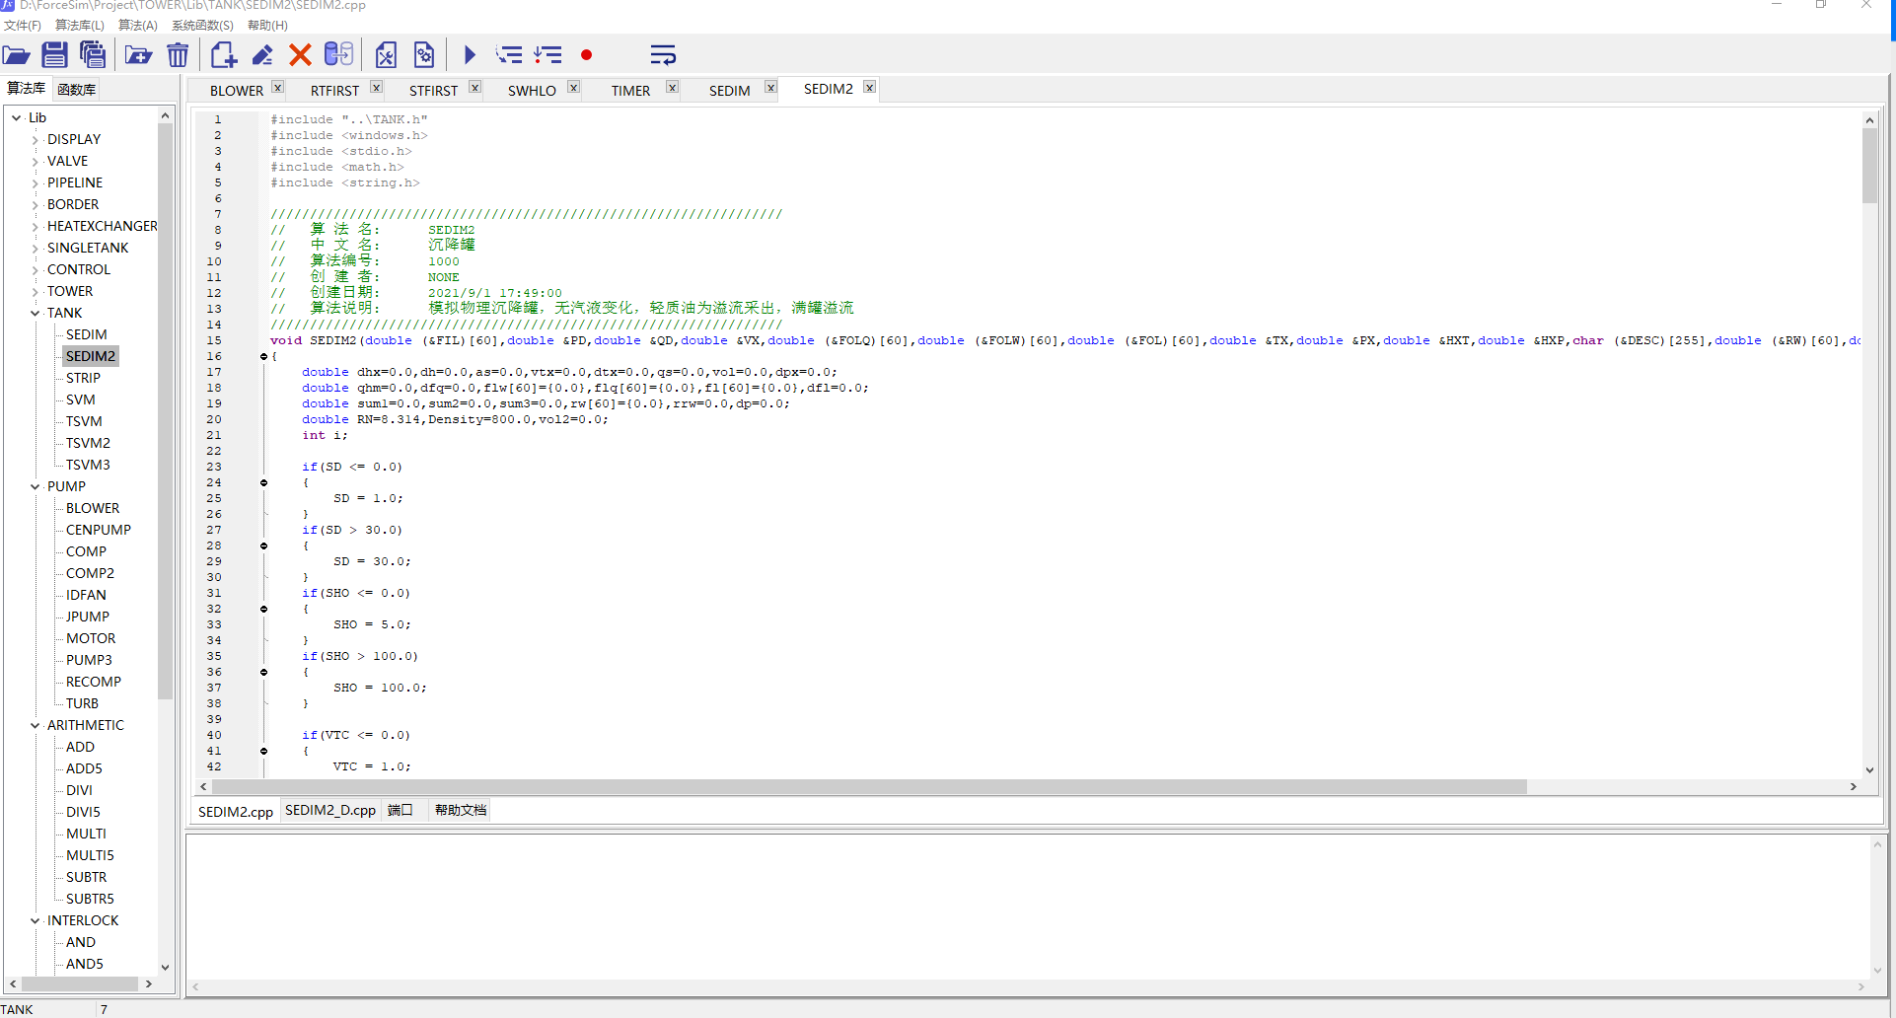Click the red record dot icon

586,55
